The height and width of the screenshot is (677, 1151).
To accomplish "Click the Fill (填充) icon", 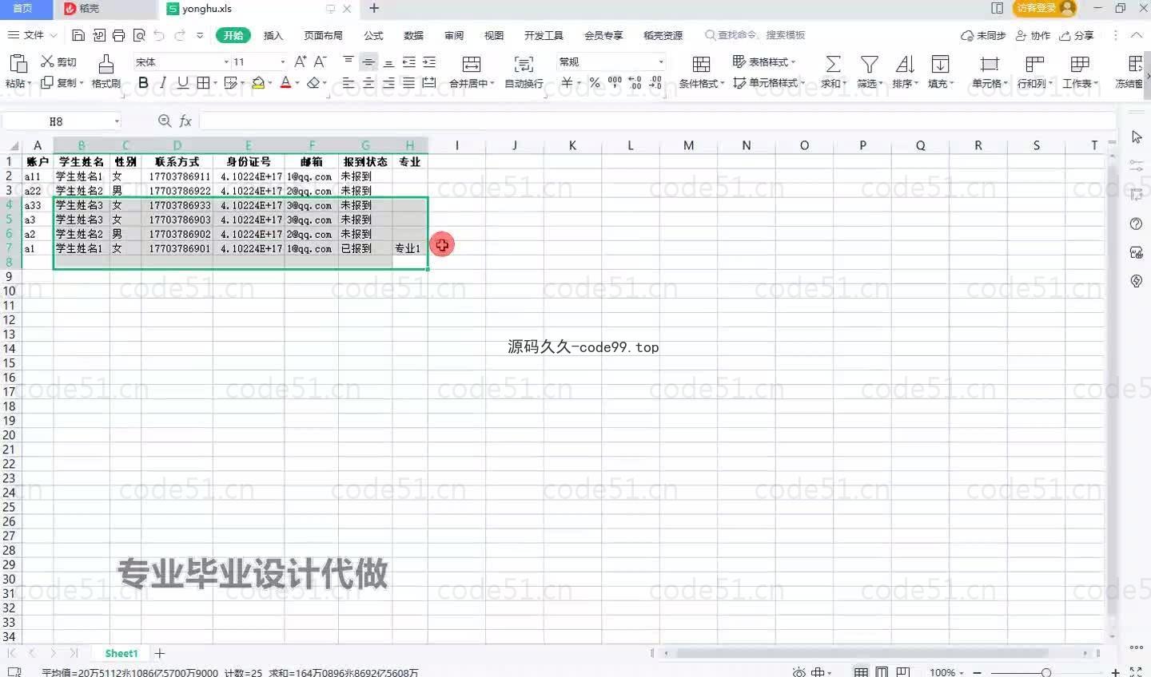I will (940, 64).
